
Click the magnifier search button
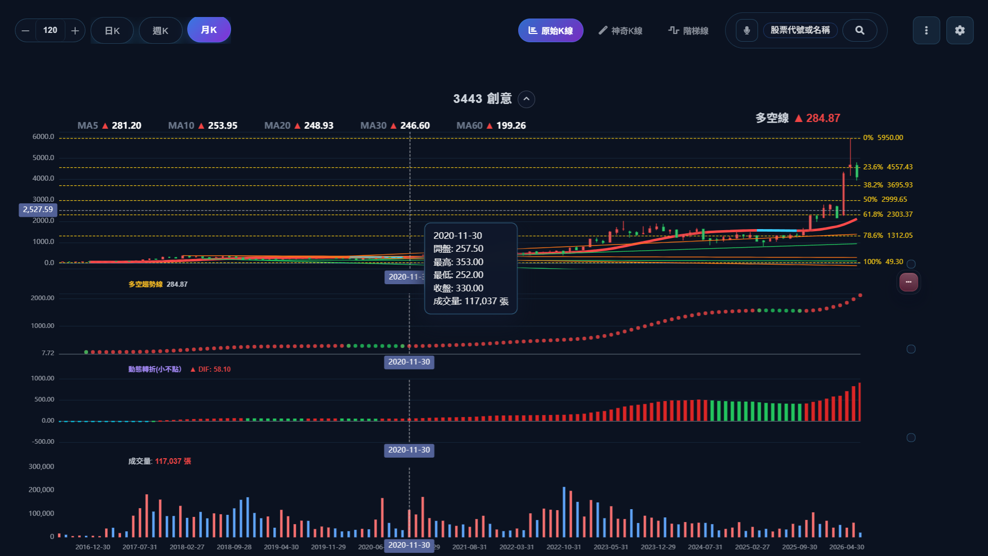pyautogui.click(x=860, y=30)
